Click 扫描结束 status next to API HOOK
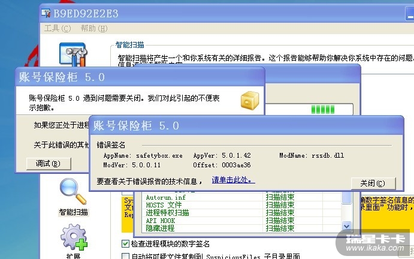 (x=280, y=221)
